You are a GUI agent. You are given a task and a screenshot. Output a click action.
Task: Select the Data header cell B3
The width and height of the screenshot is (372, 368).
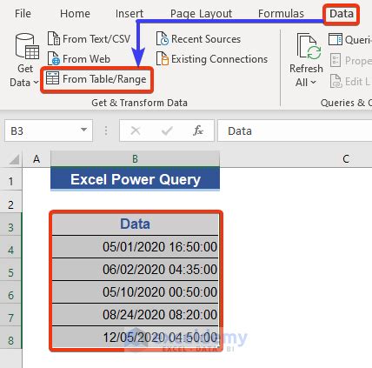[x=135, y=224]
